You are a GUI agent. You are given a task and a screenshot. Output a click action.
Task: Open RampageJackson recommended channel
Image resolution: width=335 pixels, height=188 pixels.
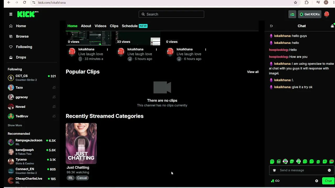tap(32, 142)
